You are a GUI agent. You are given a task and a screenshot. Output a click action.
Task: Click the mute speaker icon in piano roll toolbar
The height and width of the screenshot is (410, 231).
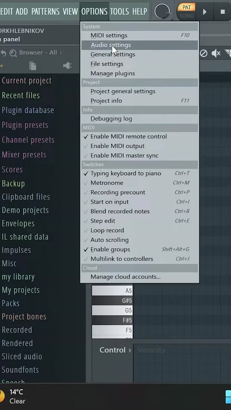click(x=216, y=53)
